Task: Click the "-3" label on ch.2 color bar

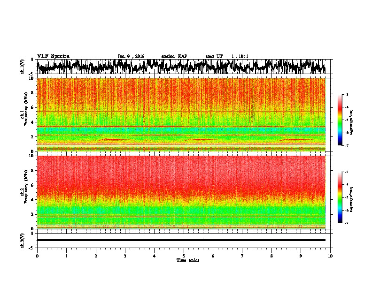Action: (x=347, y=172)
